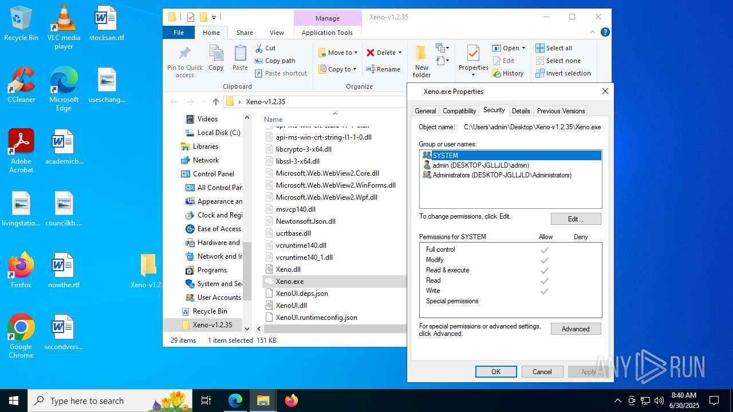The width and height of the screenshot is (733, 412).
Task: Click file list horizontal scroll left arrow
Action: [x=259, y=329]
